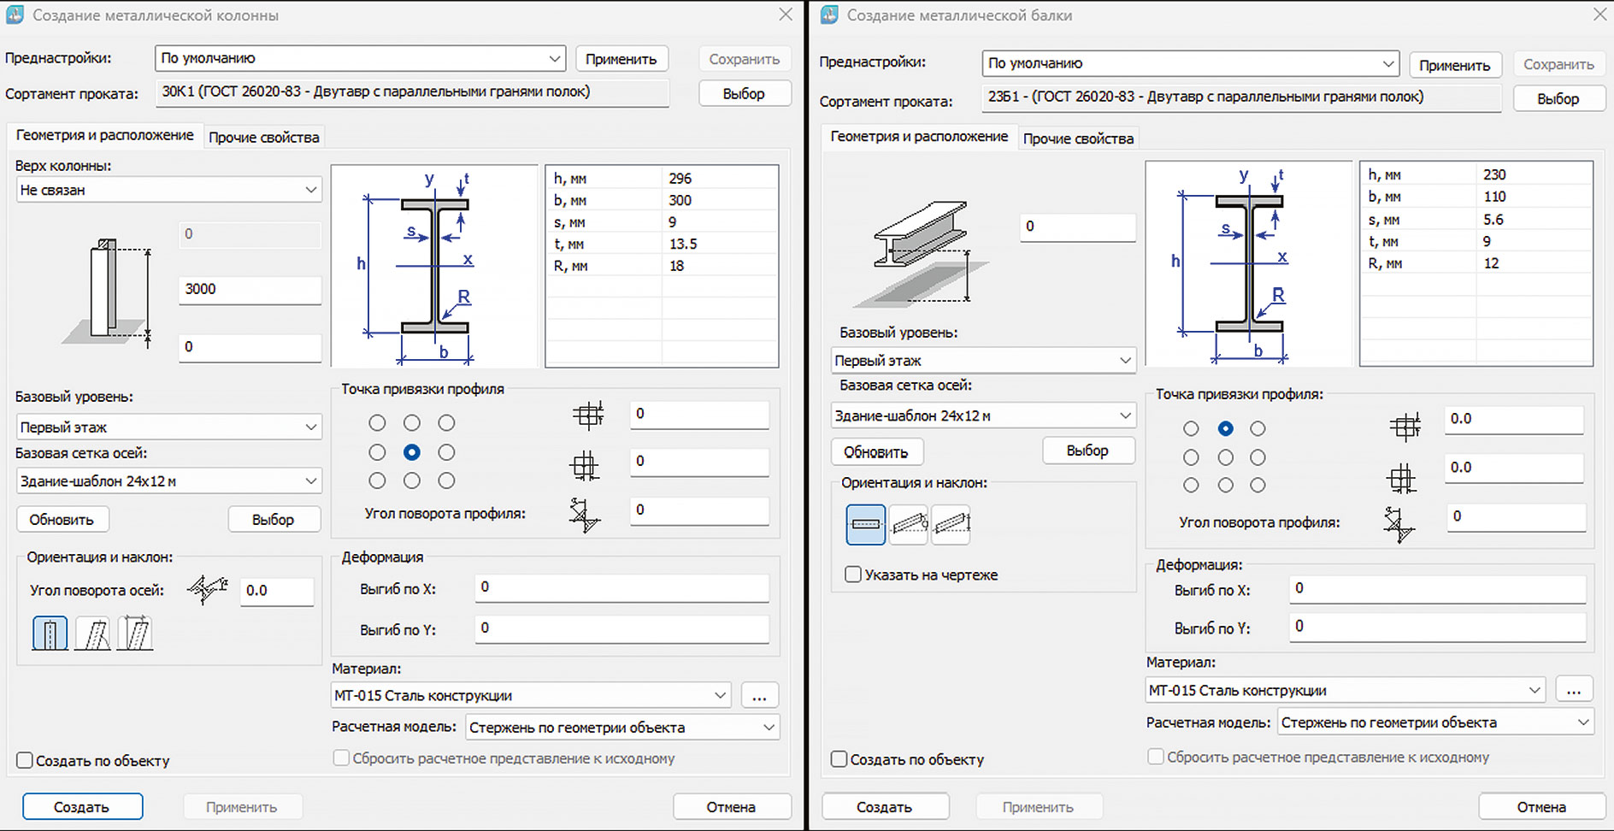Select center anchor point radio in beam dialog
Screen dimensions: 1614x831
[x=1226, y=457]
